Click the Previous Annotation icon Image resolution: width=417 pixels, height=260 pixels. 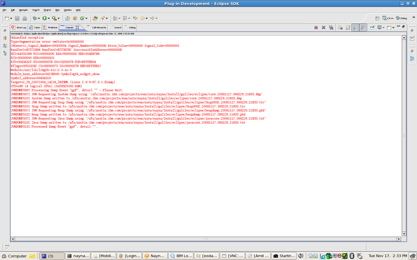[125, 18]
